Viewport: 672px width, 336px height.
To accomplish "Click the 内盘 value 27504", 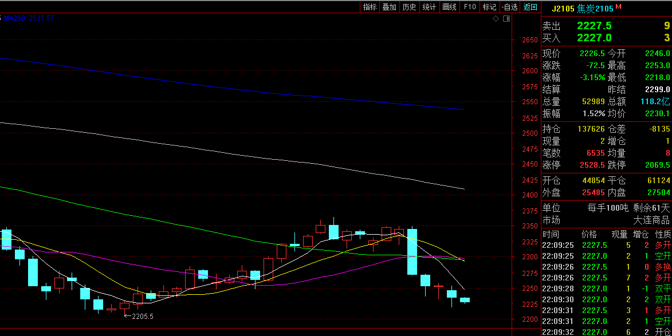I will [x=658, y=192].
